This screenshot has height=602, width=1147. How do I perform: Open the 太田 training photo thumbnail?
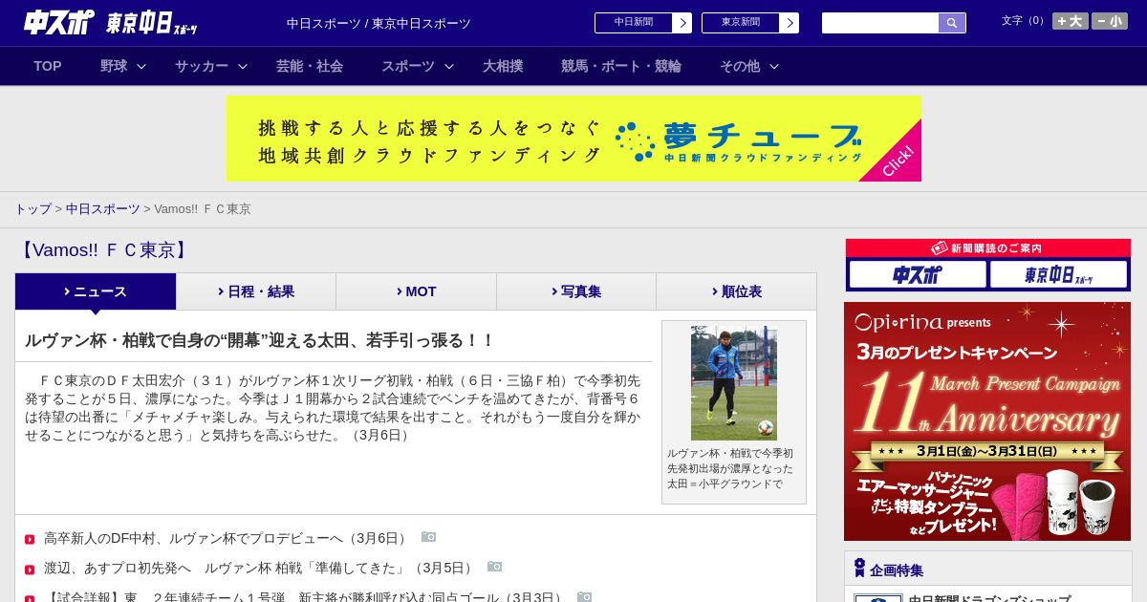click(x=734, y=383)
